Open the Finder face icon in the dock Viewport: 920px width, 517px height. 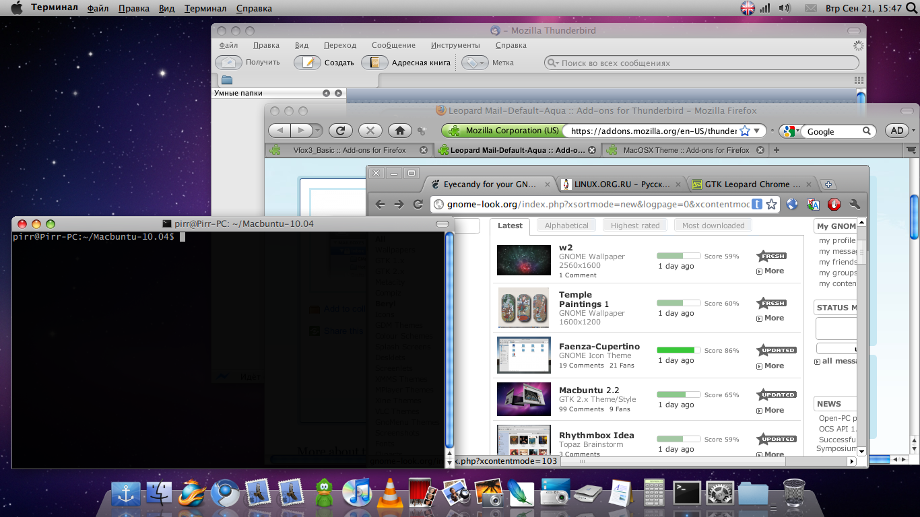(x=160, y=493)
